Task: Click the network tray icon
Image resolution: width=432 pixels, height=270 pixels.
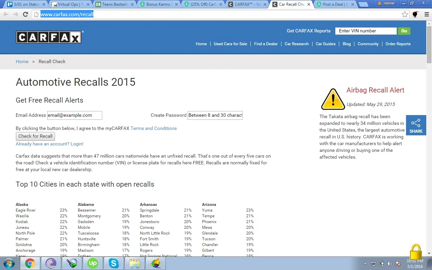Action: click(x=374, y=264)
